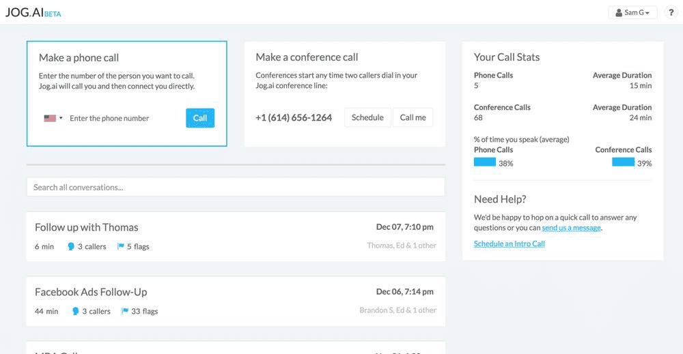Image resolution: width=683 pixels, height=354 pixels.
Task: Click the '24 min' average duration value
Action: coord(641,117)
